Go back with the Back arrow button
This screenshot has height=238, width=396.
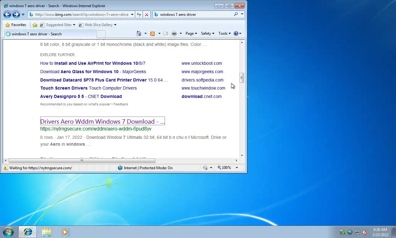pyautogui.click(x=7, y=14)
